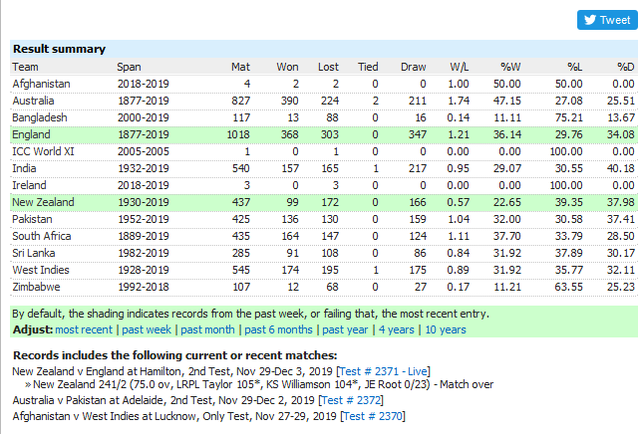Click ICC World XI span 2005-2005
Image resolution: width=638 pixels, height=434 pixels.
click(144, 151)
